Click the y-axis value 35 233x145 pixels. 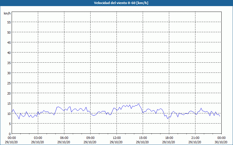(x=9, y=63)
